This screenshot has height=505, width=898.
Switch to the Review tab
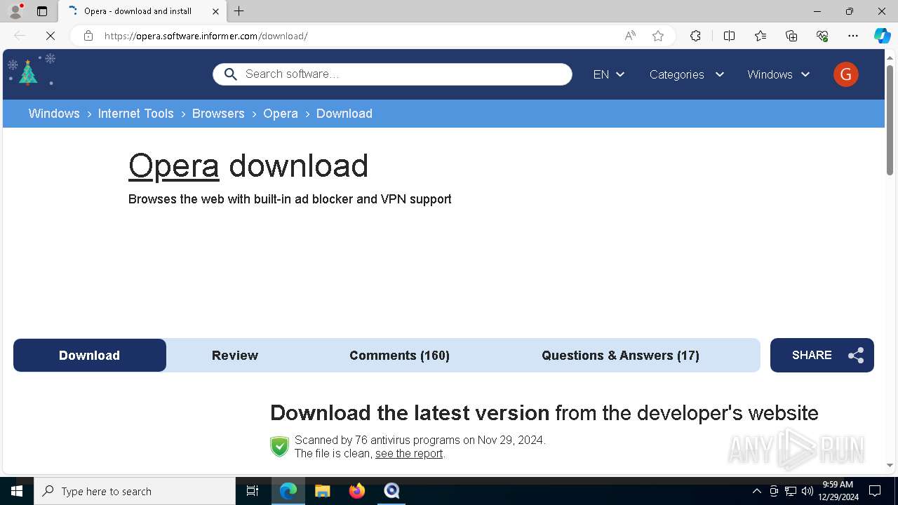(x=235, y=355)
